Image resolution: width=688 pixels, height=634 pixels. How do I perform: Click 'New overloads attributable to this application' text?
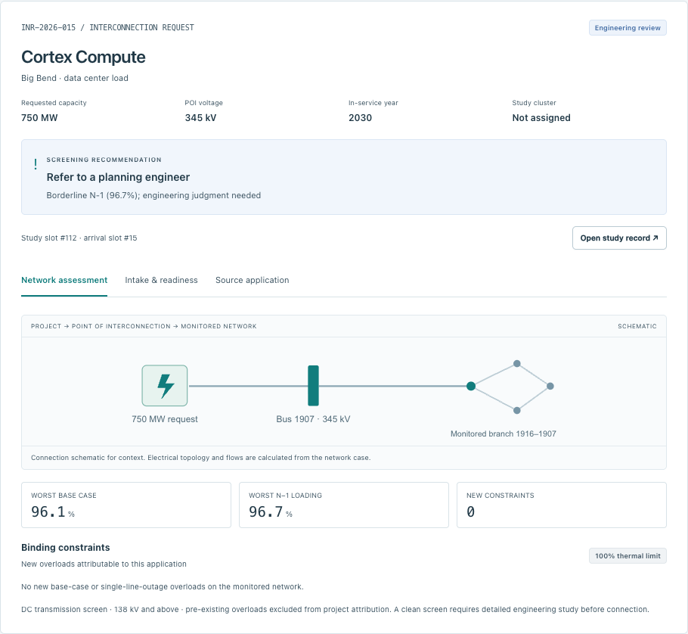click(104, 564)
